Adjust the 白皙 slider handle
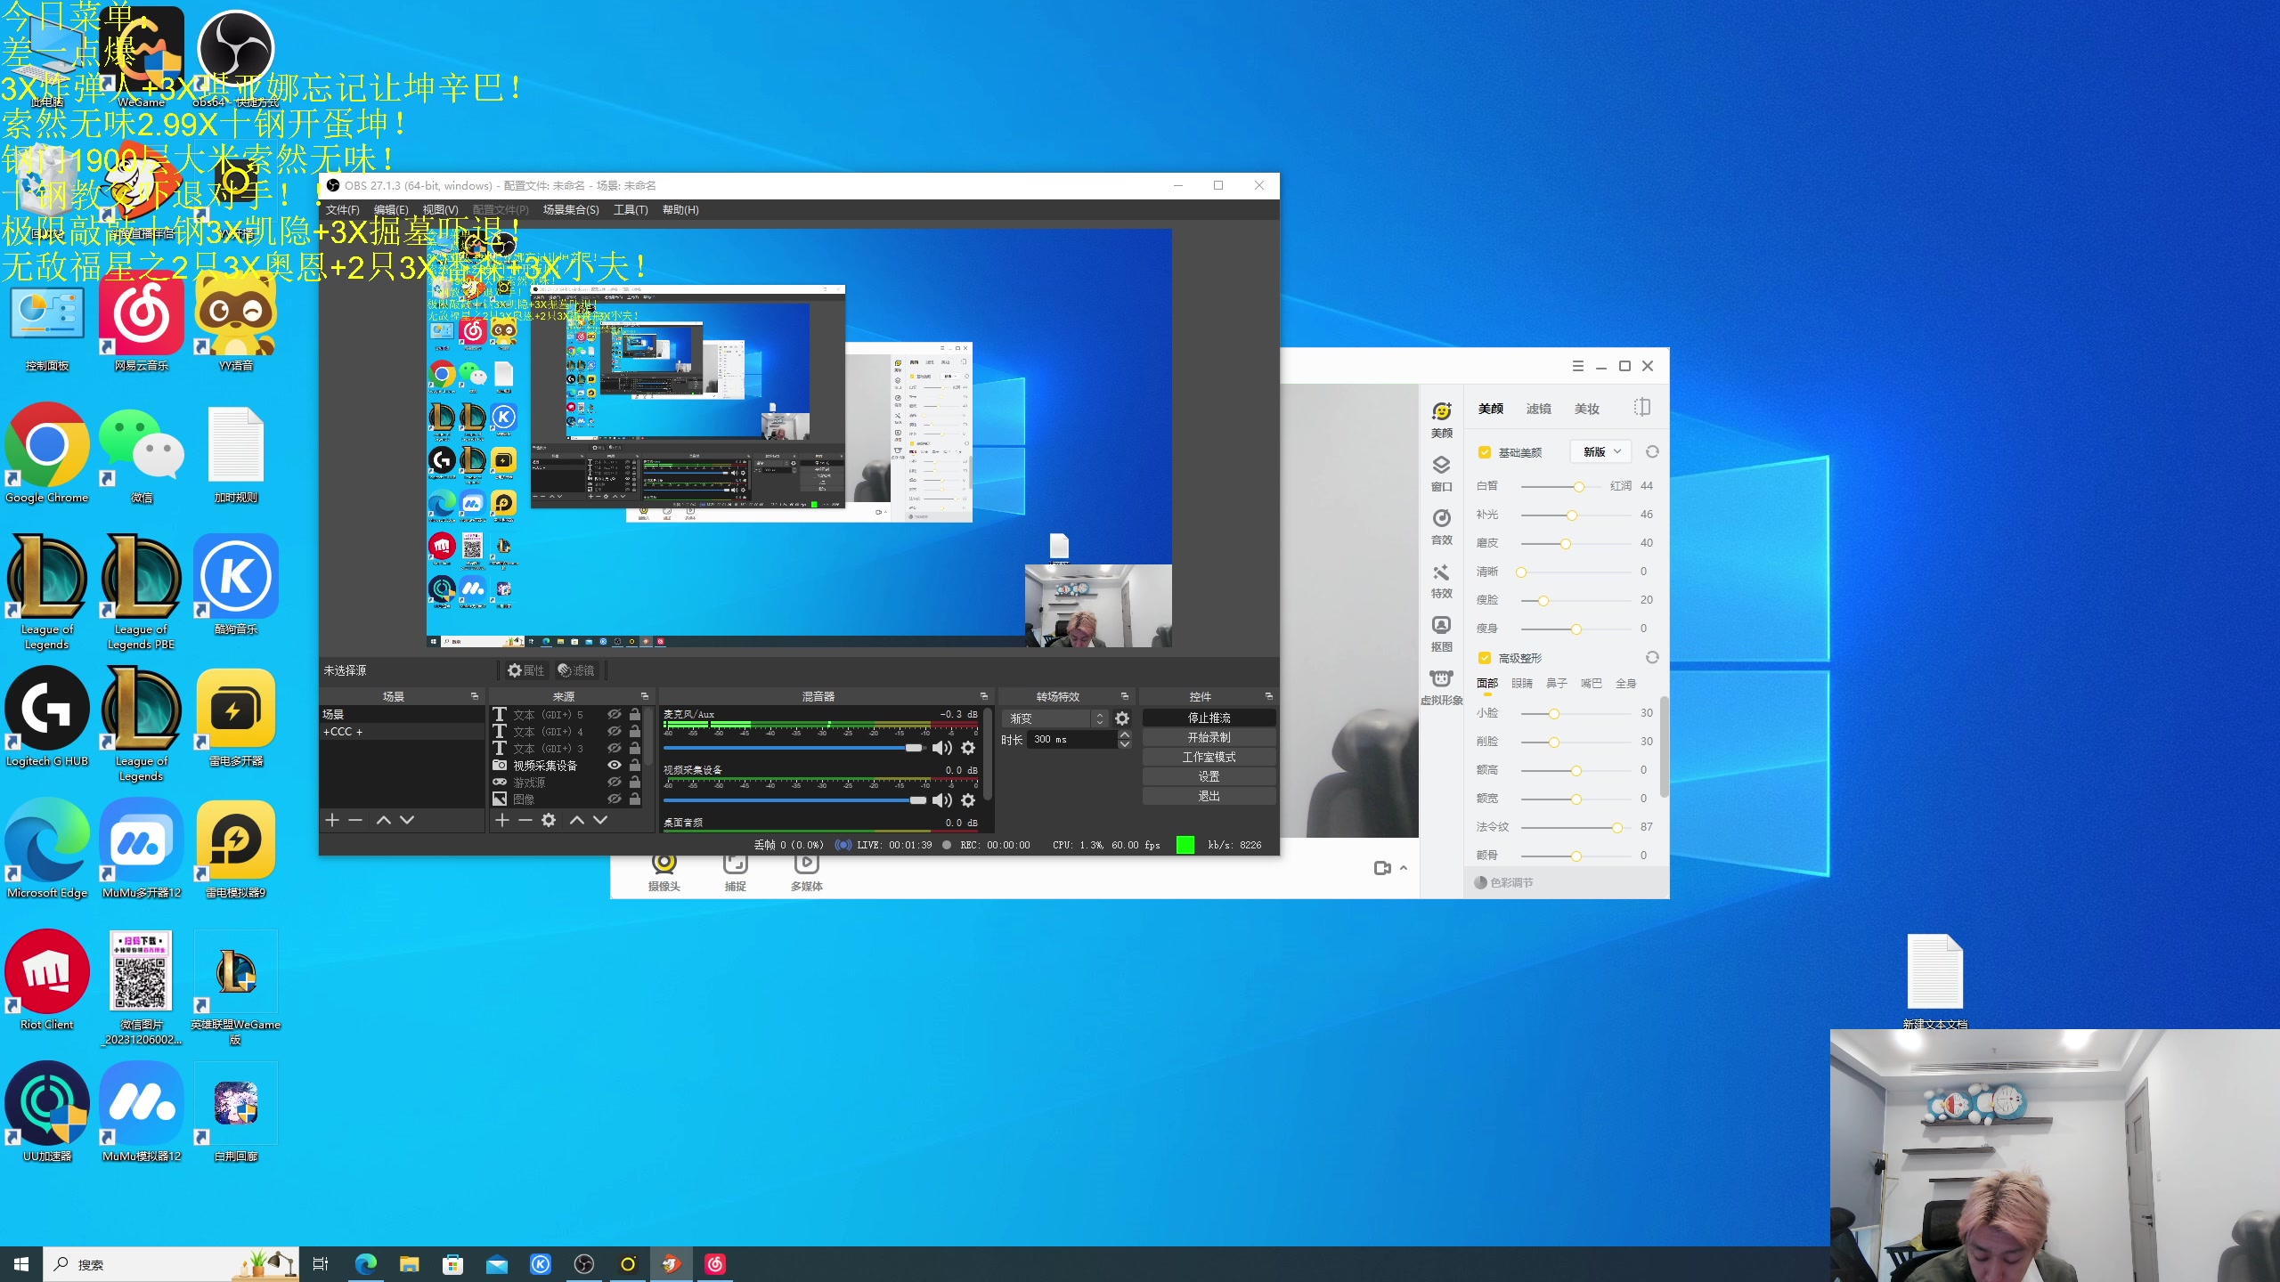 coord(1579,486)
